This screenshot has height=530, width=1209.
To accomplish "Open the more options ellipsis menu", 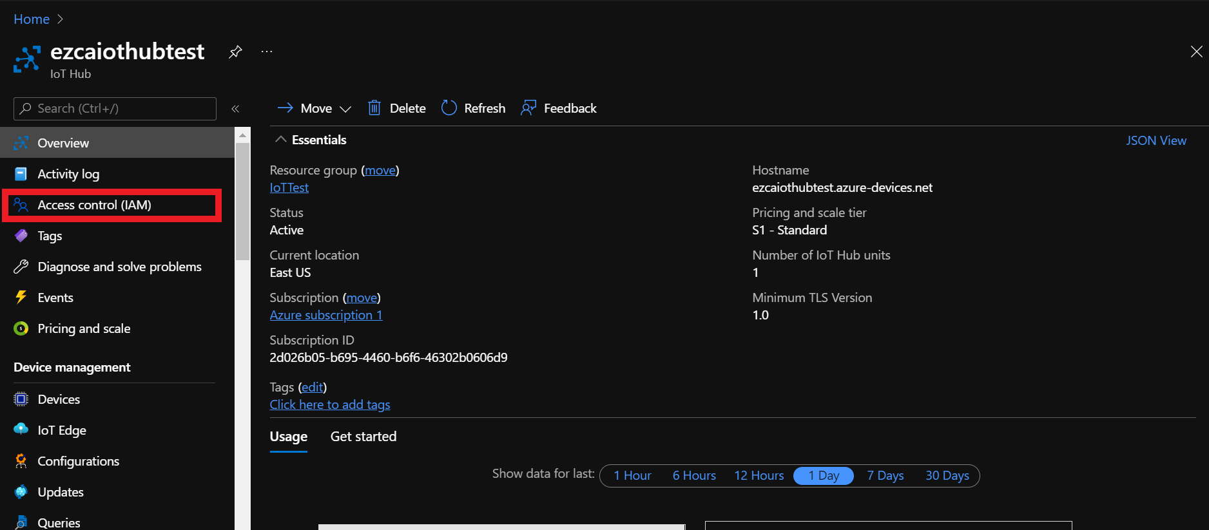I will pyautogui.click(x=267, y=52).
